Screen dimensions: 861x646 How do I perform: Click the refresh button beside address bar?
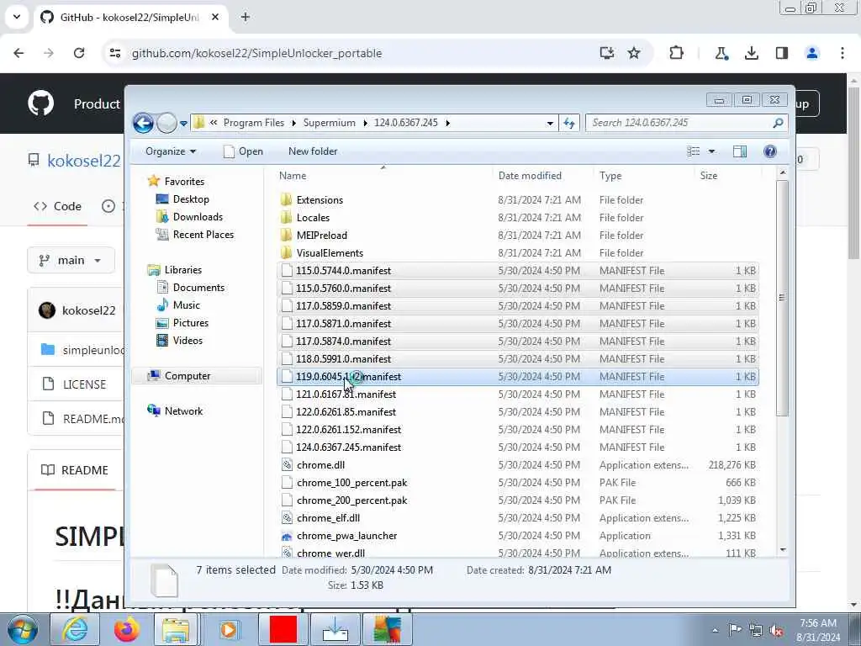pyautogui.click(x=569, y=123)
